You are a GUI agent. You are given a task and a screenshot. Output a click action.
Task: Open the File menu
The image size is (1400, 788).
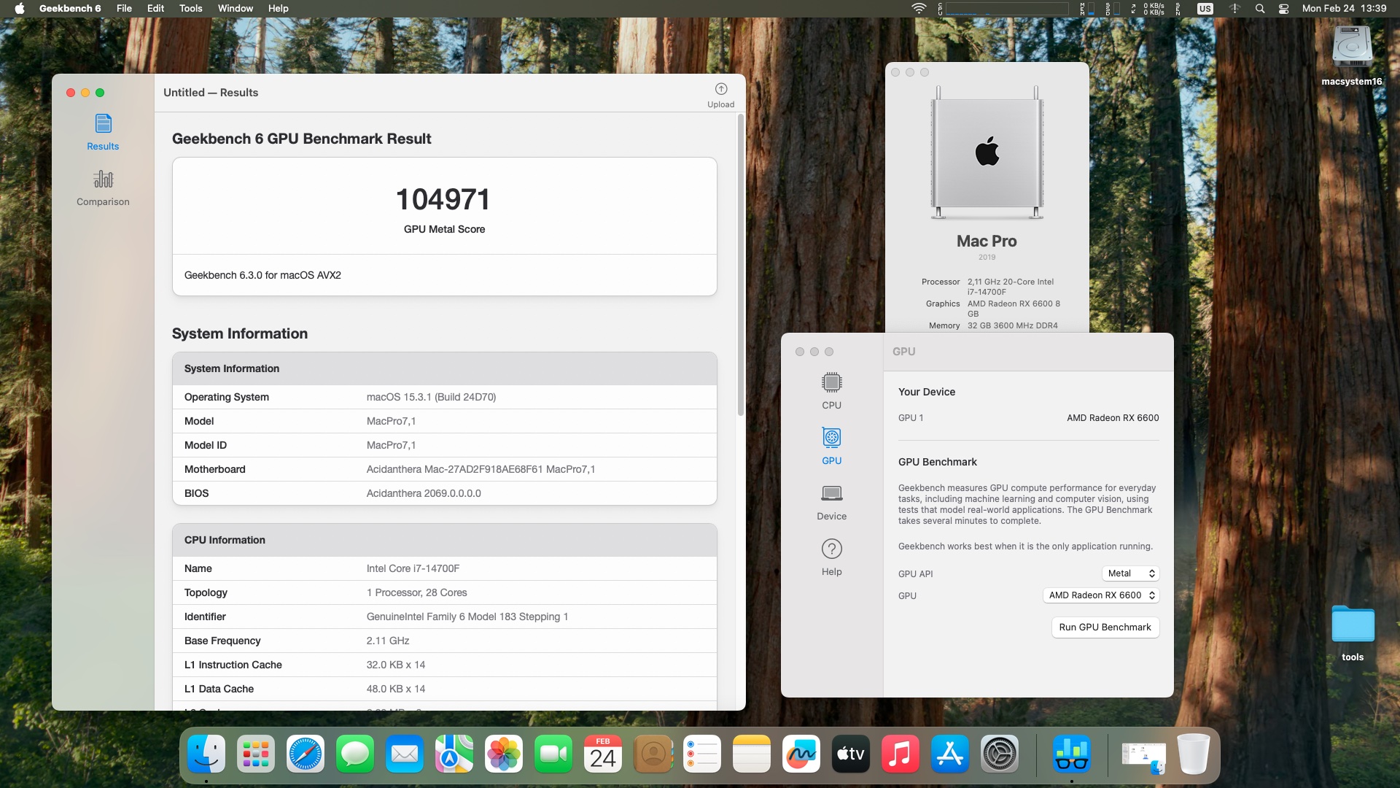pyautogui.click(x=124, y=9)
